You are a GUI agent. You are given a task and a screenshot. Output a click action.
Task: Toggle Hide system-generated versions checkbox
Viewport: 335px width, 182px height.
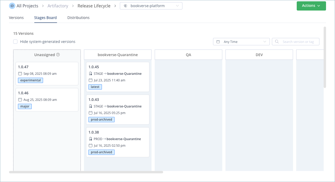tap(15, 42)
